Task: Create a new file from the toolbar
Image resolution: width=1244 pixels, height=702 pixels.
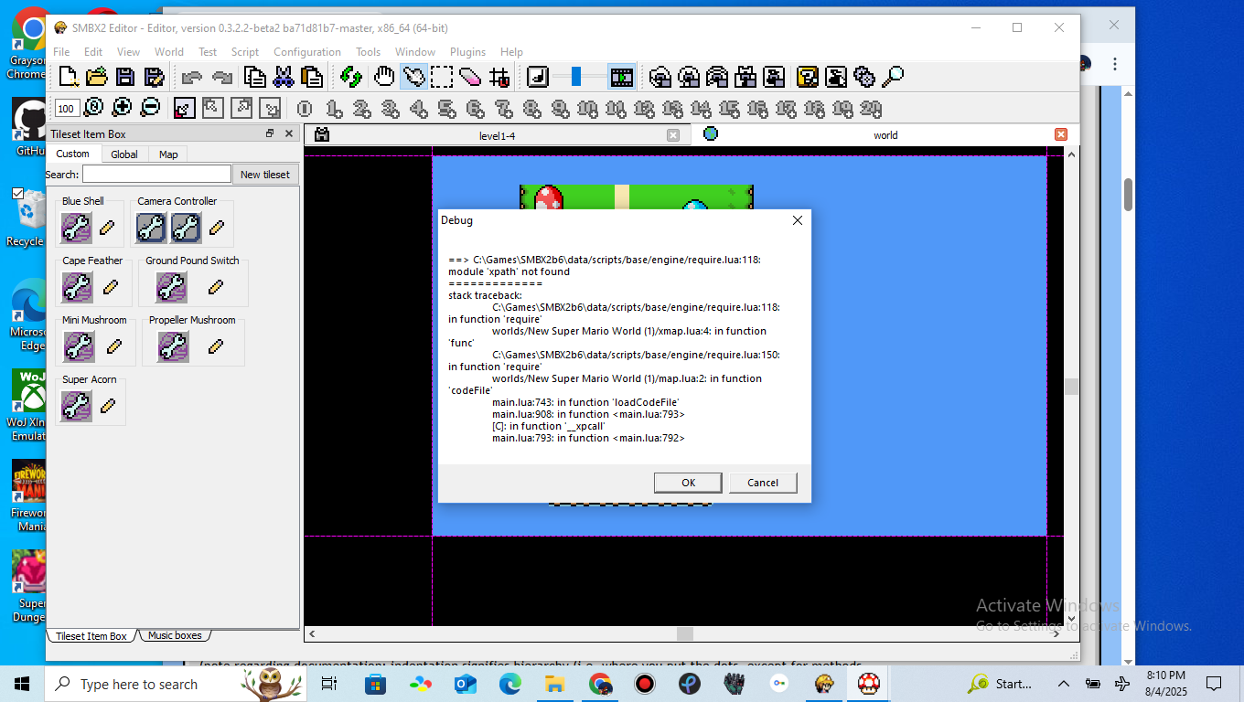Action: [x=69, y=77]
